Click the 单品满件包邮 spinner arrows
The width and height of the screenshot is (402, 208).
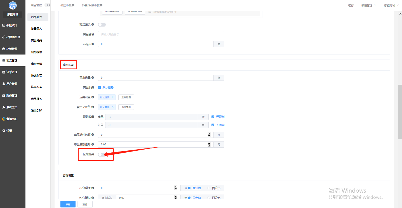point(209,135)
